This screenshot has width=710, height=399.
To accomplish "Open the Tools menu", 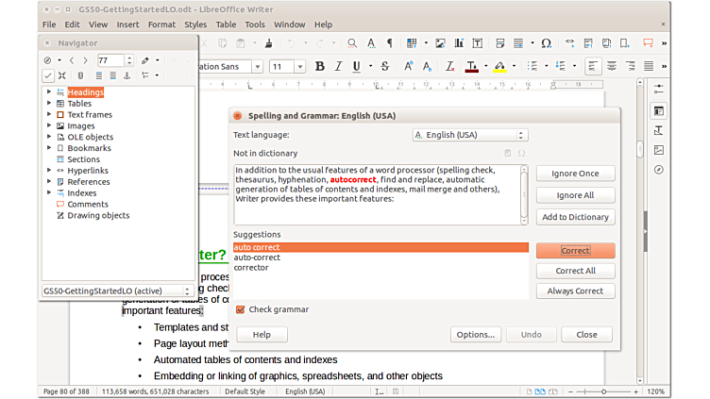I will (x=255, y=25).
